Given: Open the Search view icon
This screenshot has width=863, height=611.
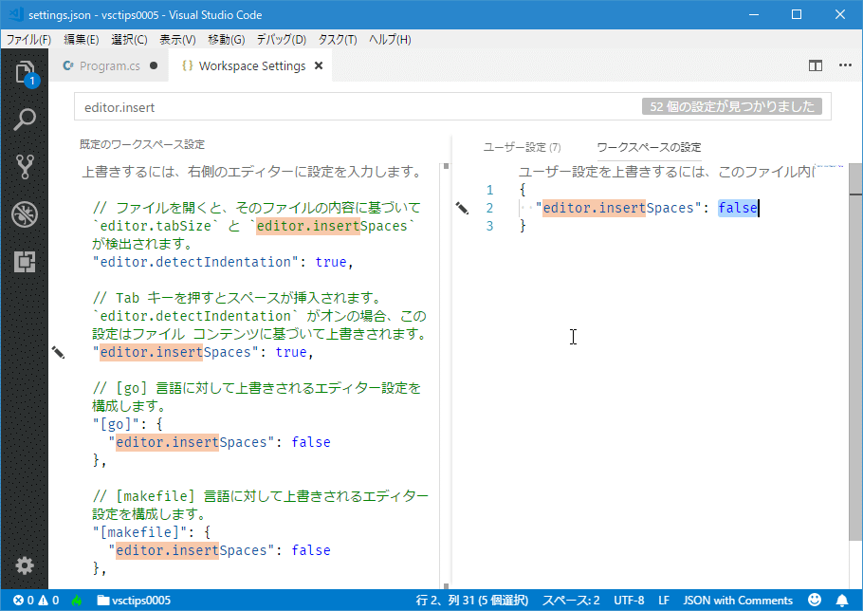Looking at the screenshot, I should point(25,120).
